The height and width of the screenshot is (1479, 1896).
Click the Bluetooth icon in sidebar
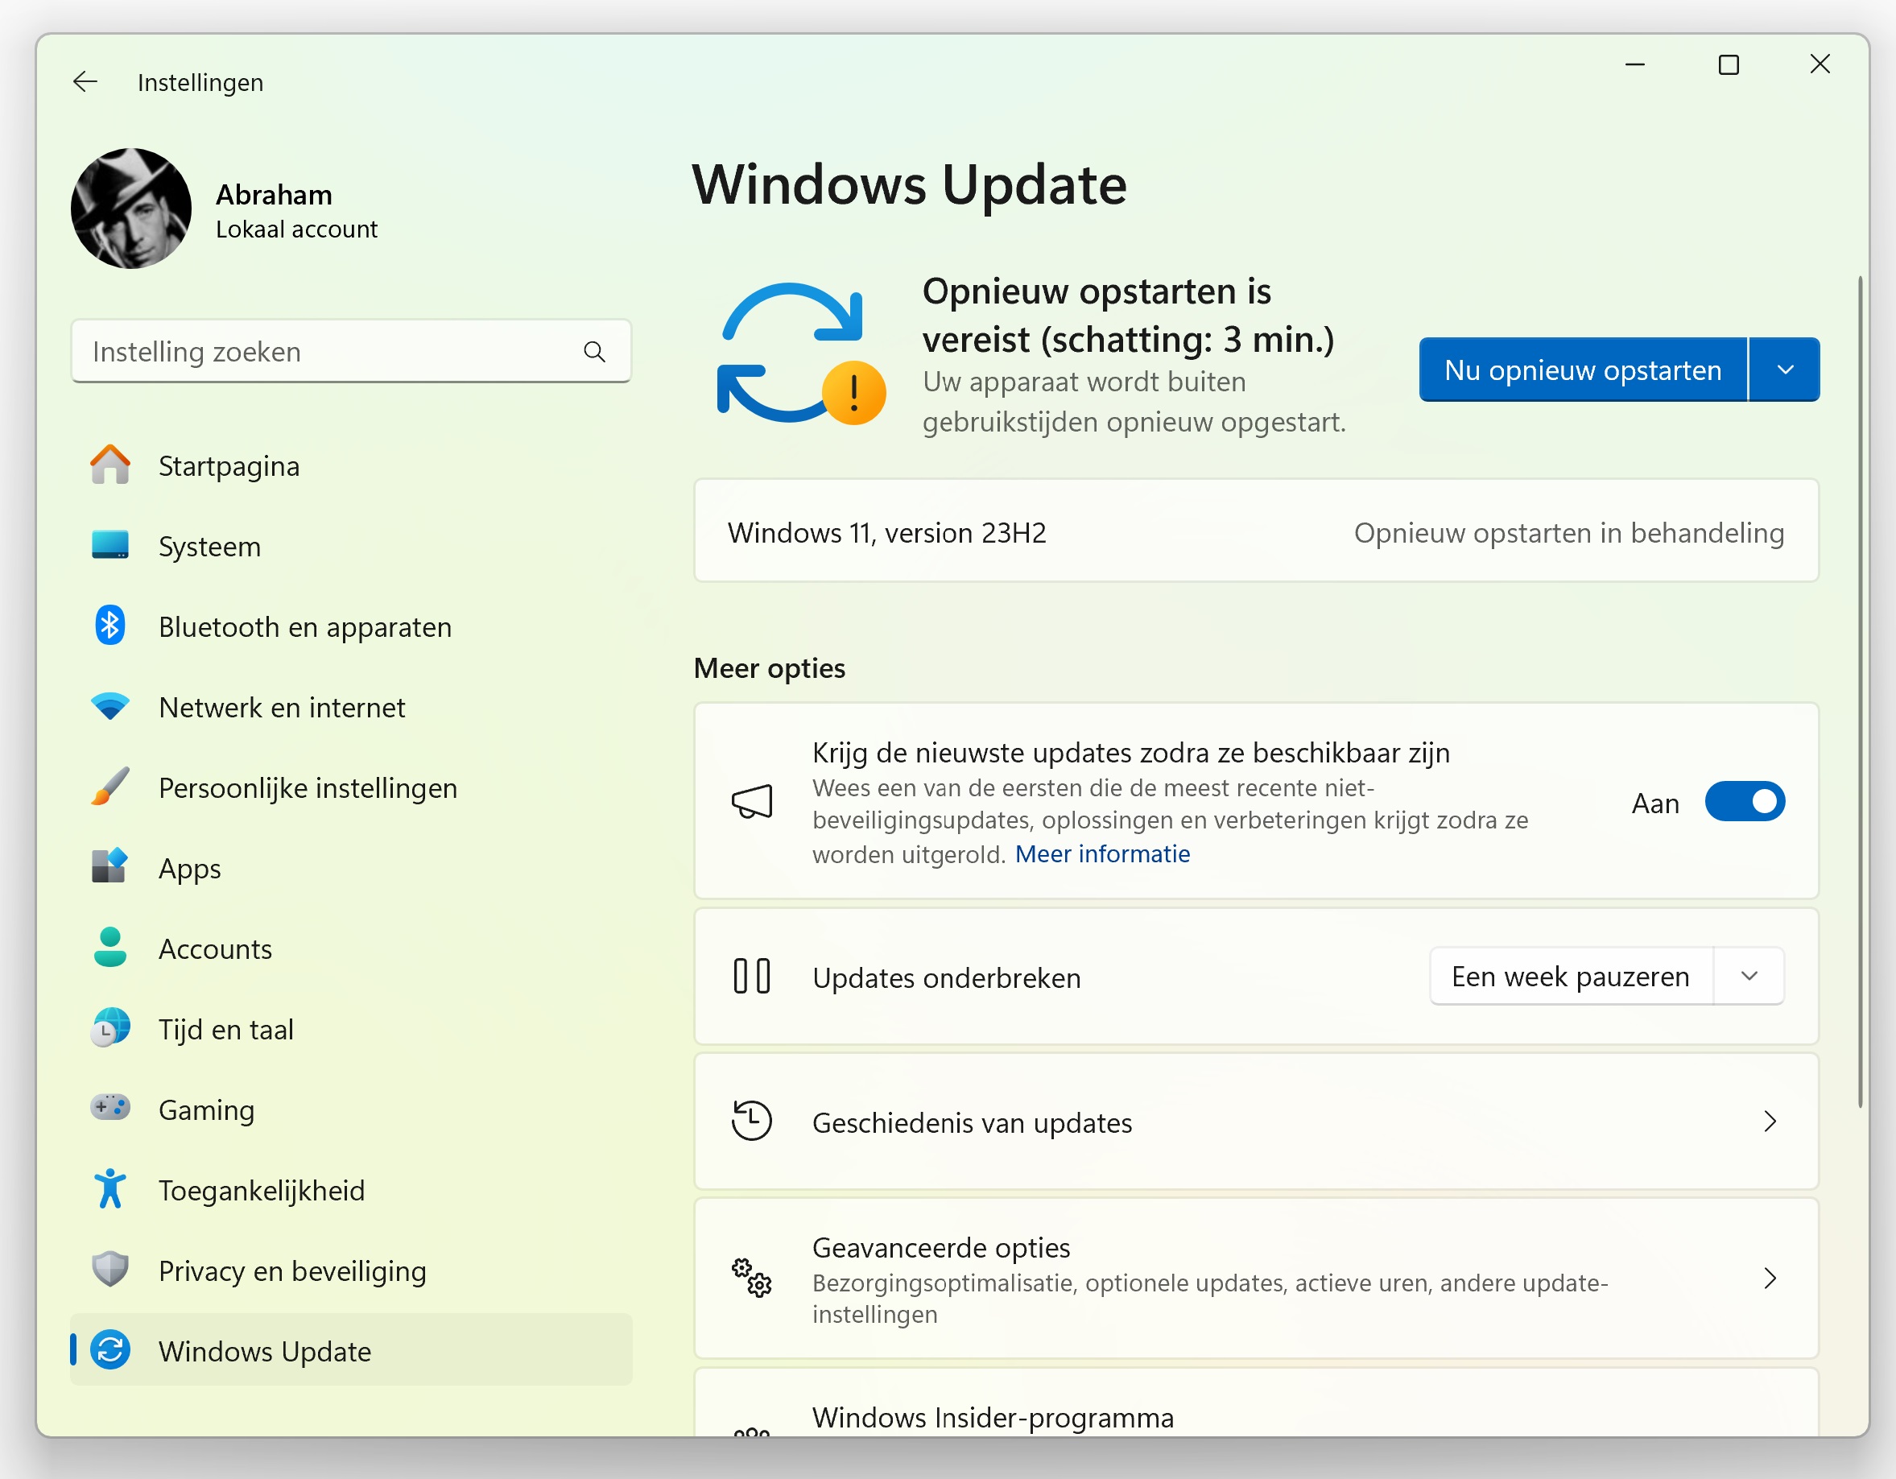[110, 626]
